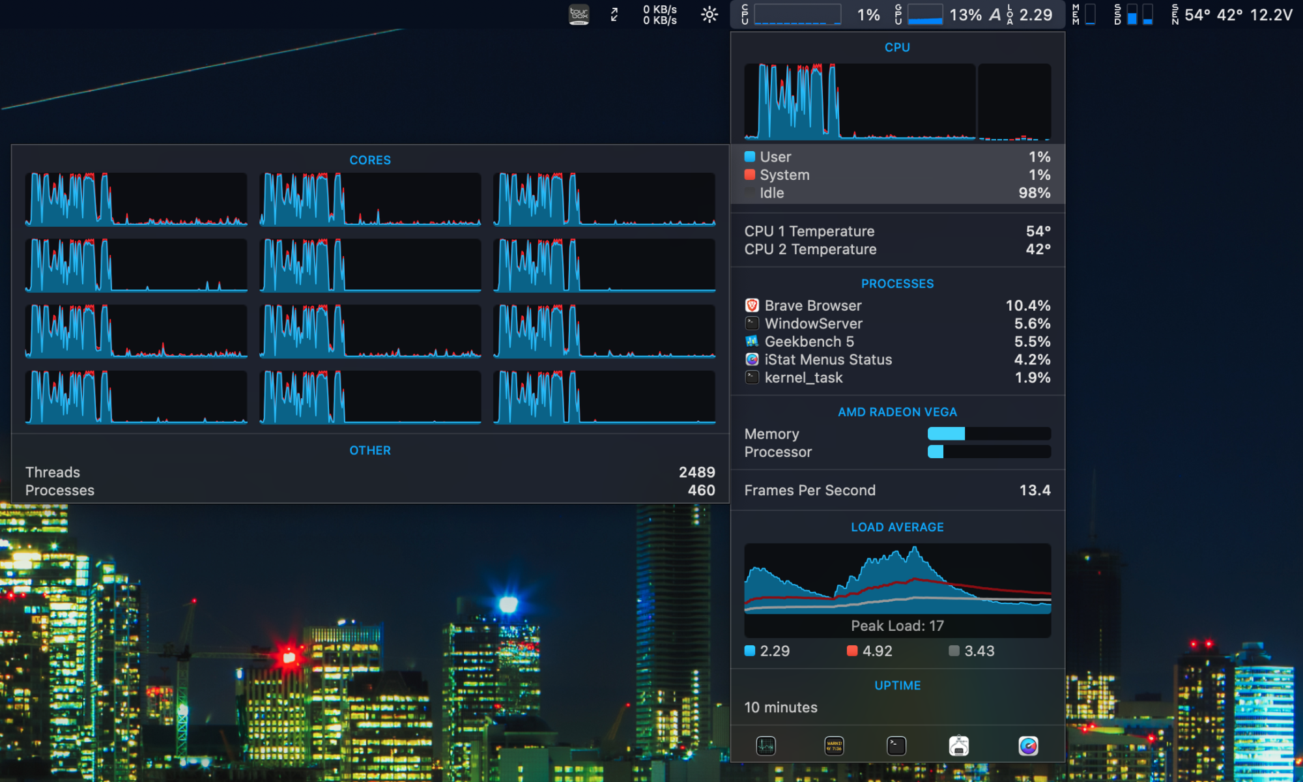Select the Brave Browser process row

pos(897,306)
